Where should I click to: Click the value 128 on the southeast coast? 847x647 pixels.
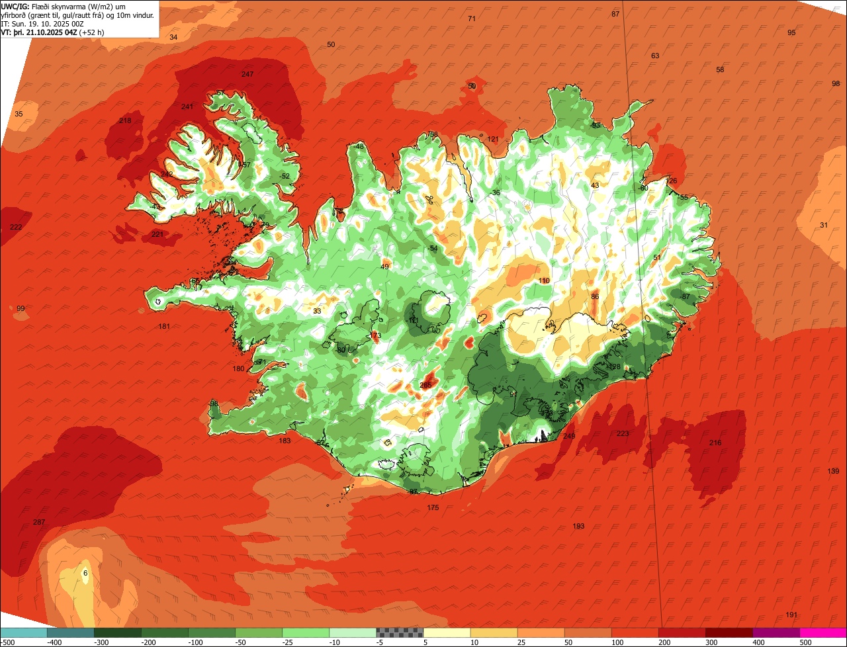coord(615,367)
